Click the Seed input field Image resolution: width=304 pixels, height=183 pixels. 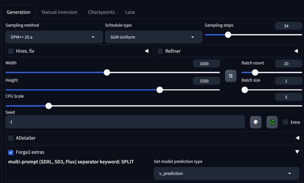coord(125,122)
